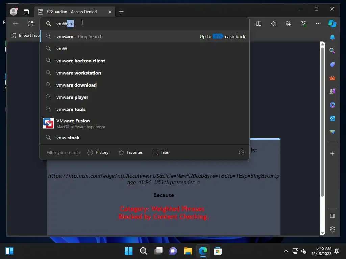This screenshot has height=259, width=346.
Task: Click the Blocked by Content Checking text
Action: [x=164, y=217]
